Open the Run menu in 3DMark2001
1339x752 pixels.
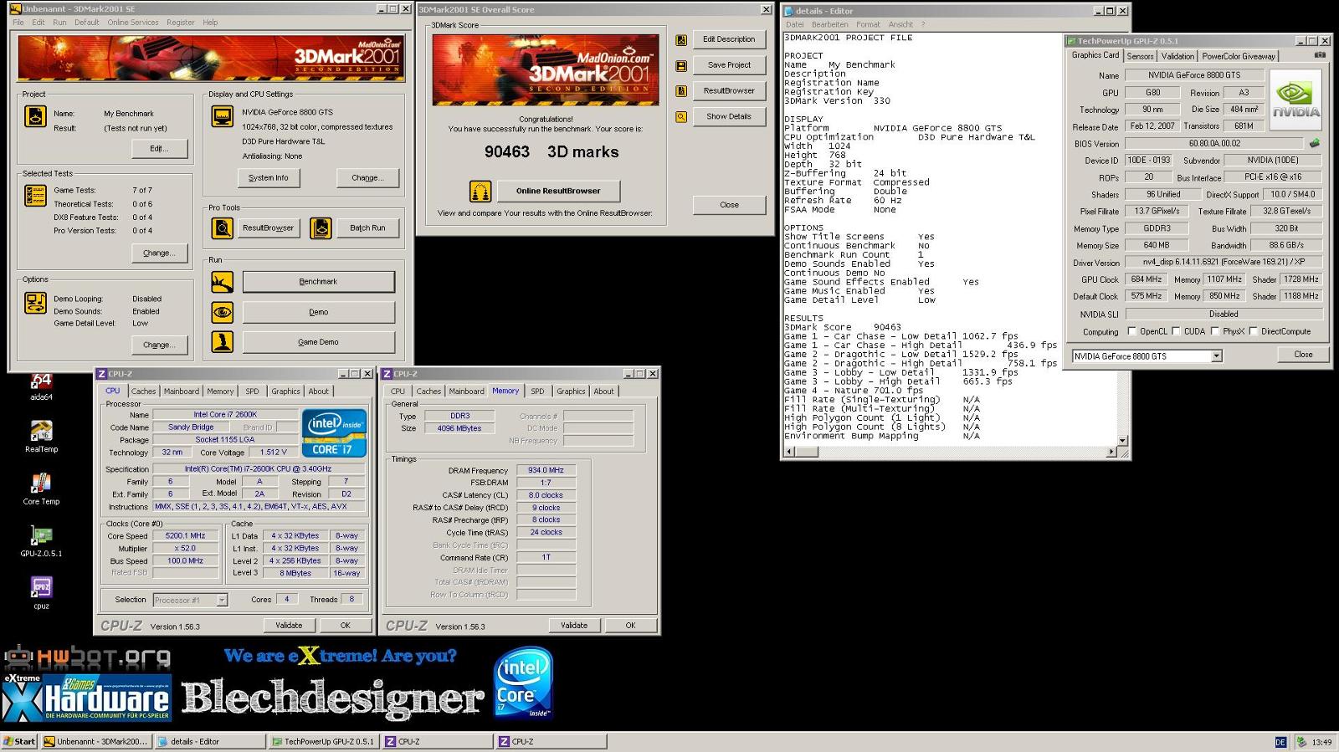tap(59, 23)
